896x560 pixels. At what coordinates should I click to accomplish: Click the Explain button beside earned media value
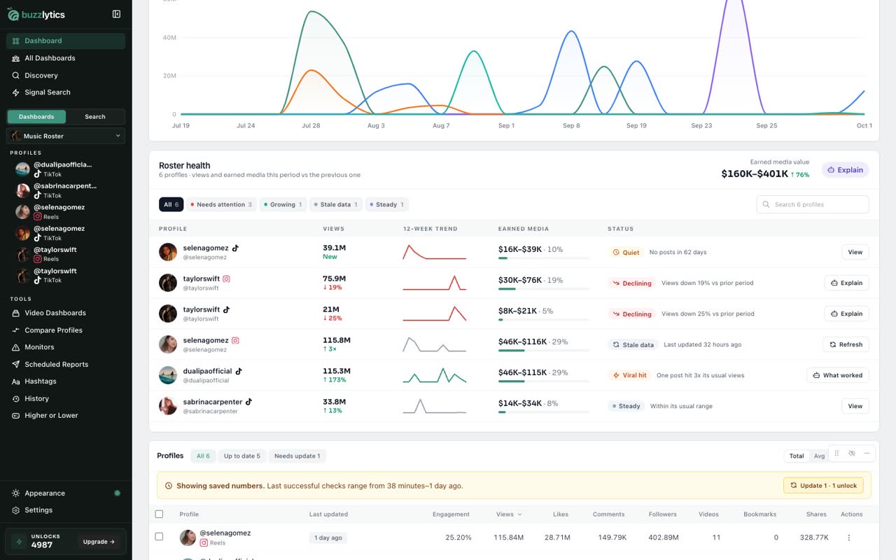click(845, 169)
